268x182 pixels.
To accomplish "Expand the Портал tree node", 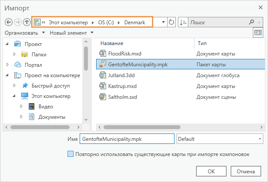I will (x=8, y=65).
